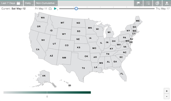Viewport: 171px width, 101px height.
Task: Click Wisconsin (WI)
Action: tap(97, 29)
